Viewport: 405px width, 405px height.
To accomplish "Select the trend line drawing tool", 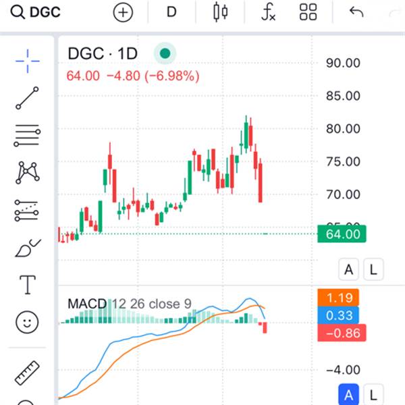I will point(27,98).
